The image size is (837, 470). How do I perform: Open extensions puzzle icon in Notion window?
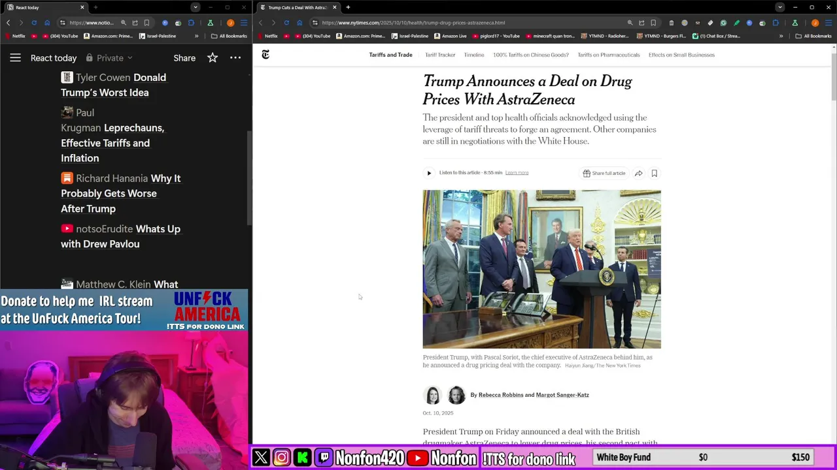tap(191, 23)
